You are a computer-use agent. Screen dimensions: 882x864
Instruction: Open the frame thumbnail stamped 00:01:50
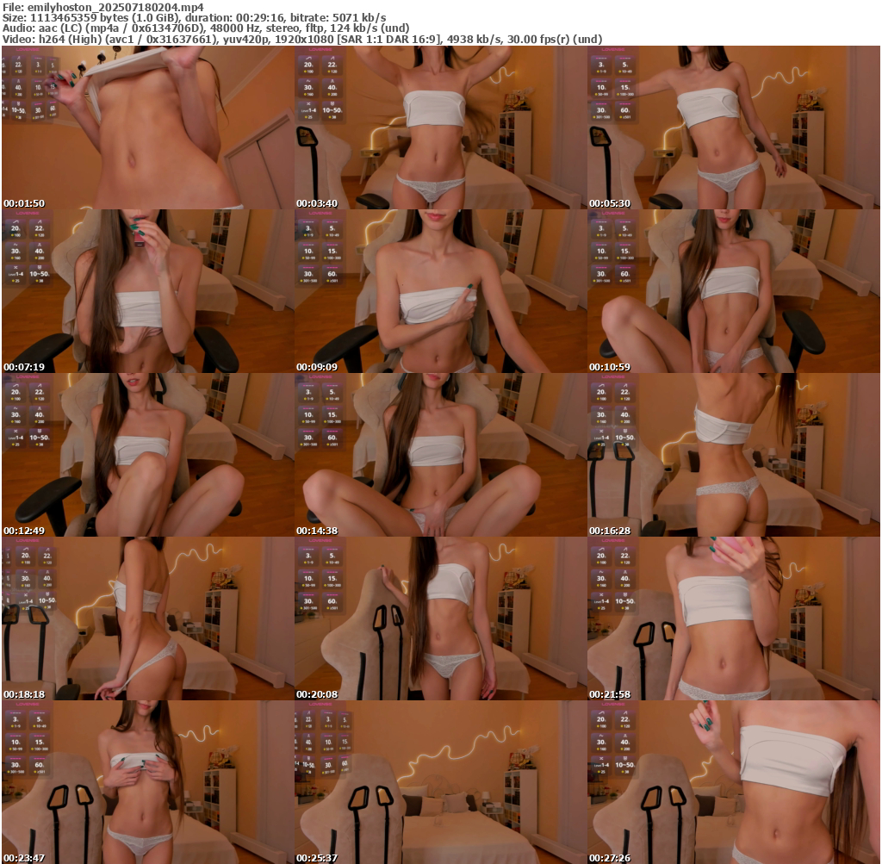point(148,127)
